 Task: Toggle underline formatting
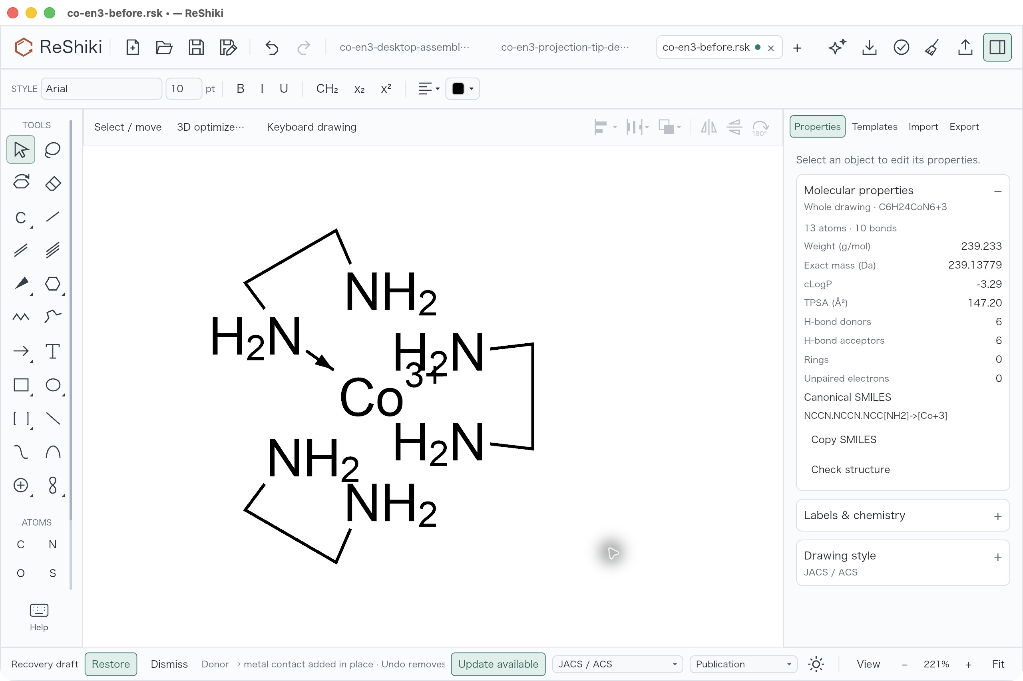pyautogui.click(x=284, y=89)
